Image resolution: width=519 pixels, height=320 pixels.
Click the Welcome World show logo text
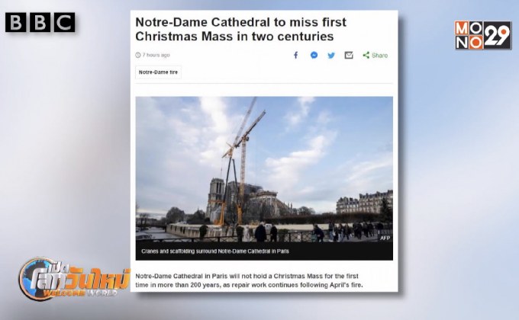click(x=80, y=293)
